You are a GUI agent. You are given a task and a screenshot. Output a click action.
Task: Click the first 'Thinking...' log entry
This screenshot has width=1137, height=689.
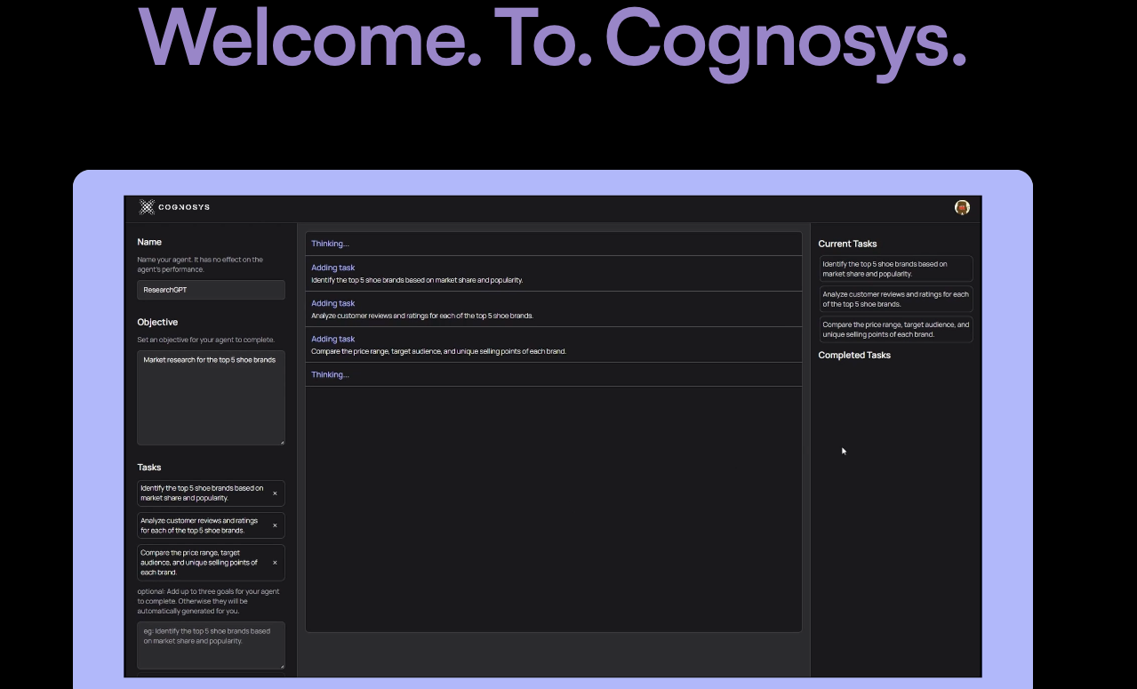(x=330, y=244)
